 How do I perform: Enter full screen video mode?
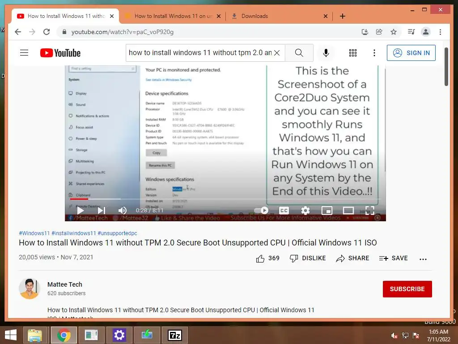point(370,211)
